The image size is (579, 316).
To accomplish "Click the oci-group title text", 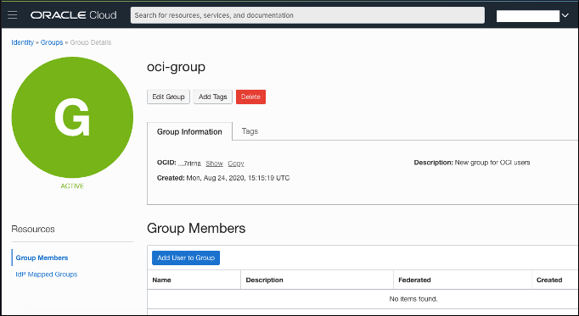I will click(176, 67).
